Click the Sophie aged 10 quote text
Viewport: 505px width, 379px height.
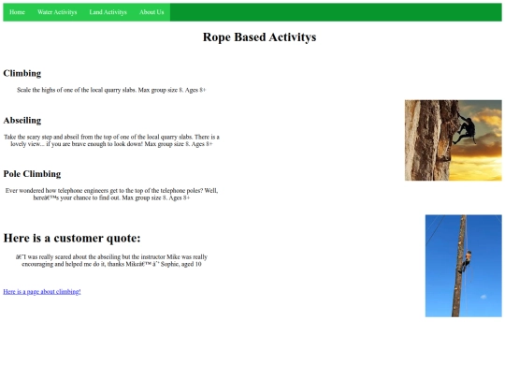(x=111, y=260)
